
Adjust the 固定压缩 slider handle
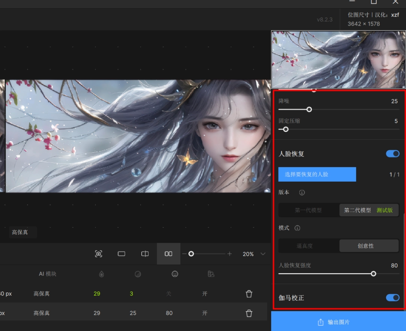click(286, 129)
